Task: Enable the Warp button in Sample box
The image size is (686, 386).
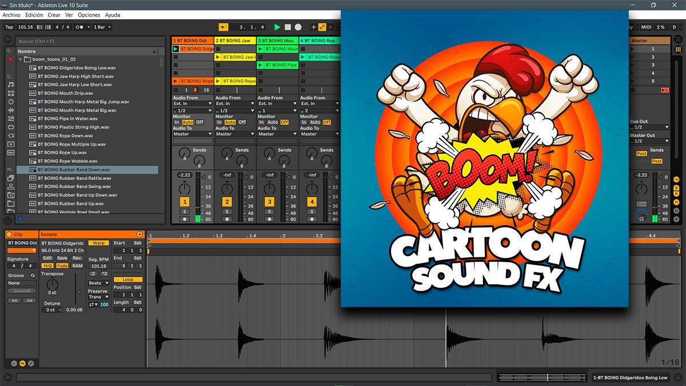Action: 98,243
